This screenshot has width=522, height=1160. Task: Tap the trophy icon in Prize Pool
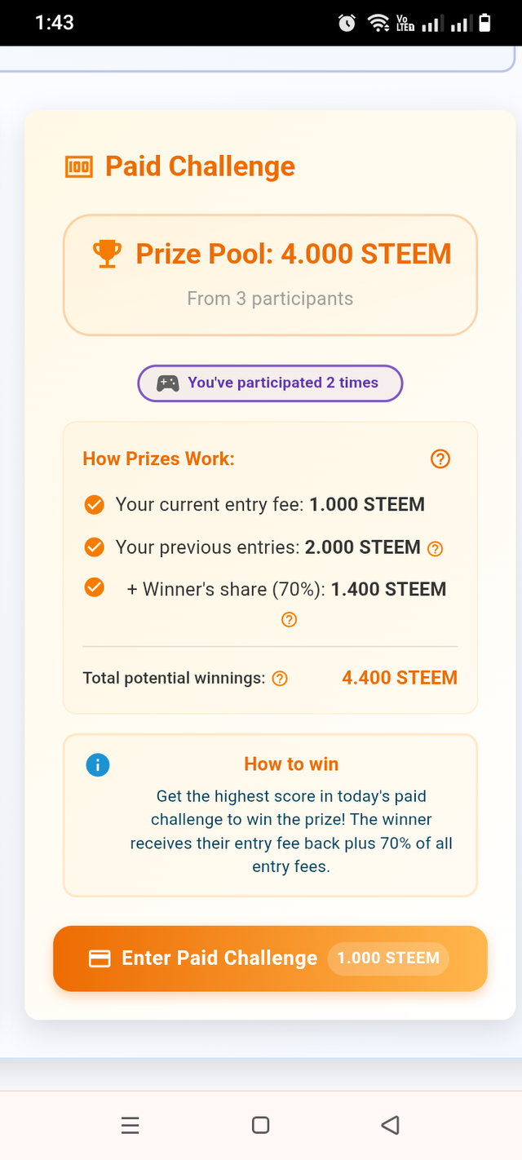coord(107,254)
